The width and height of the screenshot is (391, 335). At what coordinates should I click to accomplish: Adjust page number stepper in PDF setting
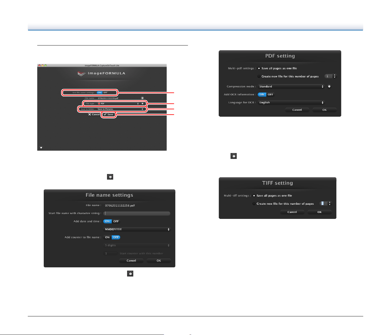point(335,76)
